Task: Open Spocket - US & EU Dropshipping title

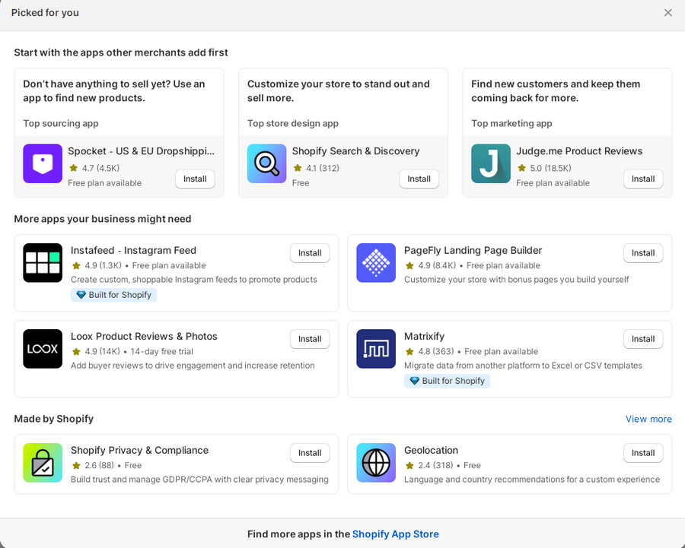Action: [141, 151]
